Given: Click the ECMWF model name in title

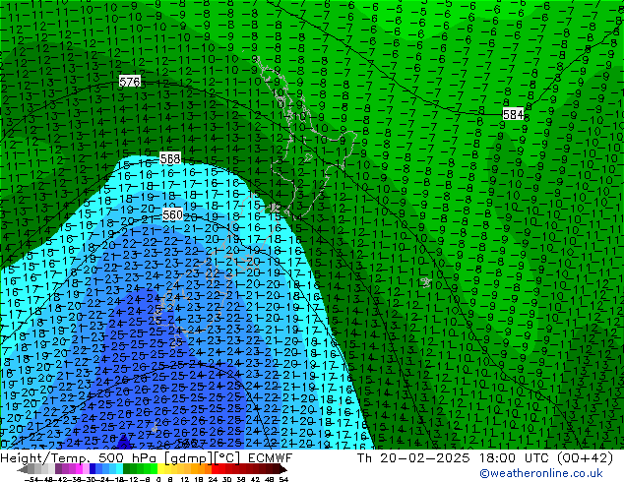Looking at the screenshot, I should click(271, 458).
